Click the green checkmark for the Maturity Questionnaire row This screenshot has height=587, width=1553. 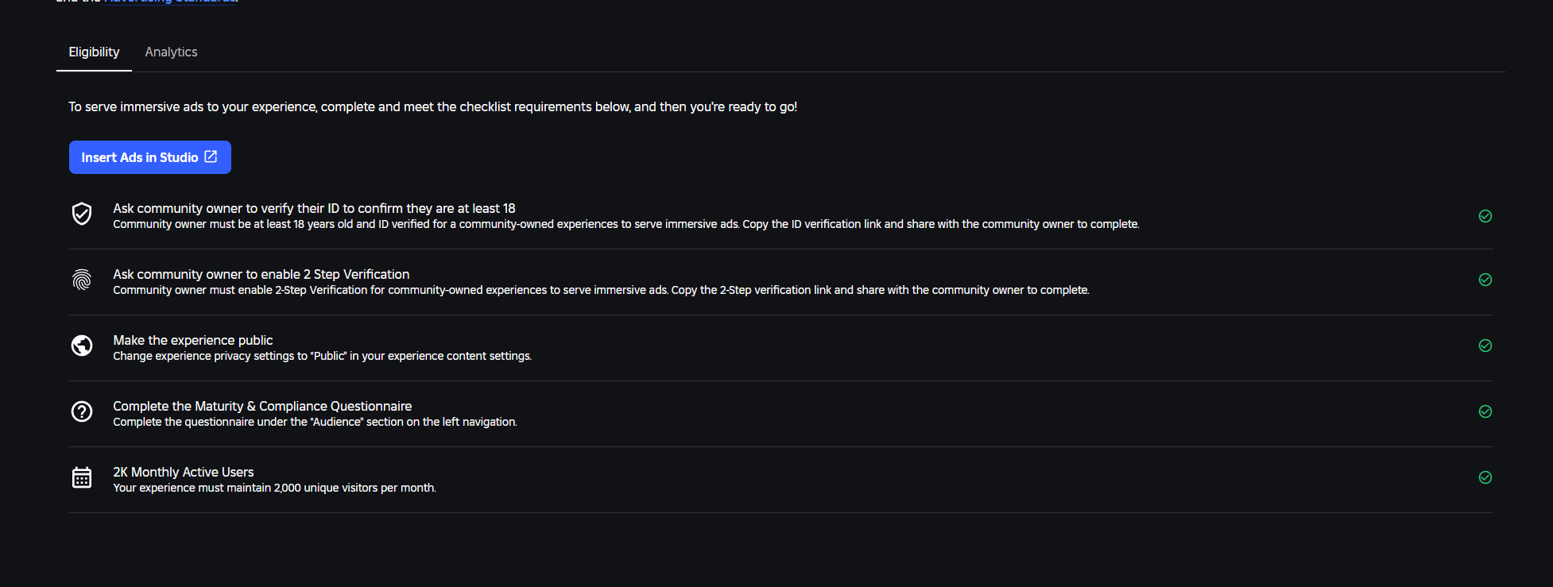click(x=1485, y=411)
